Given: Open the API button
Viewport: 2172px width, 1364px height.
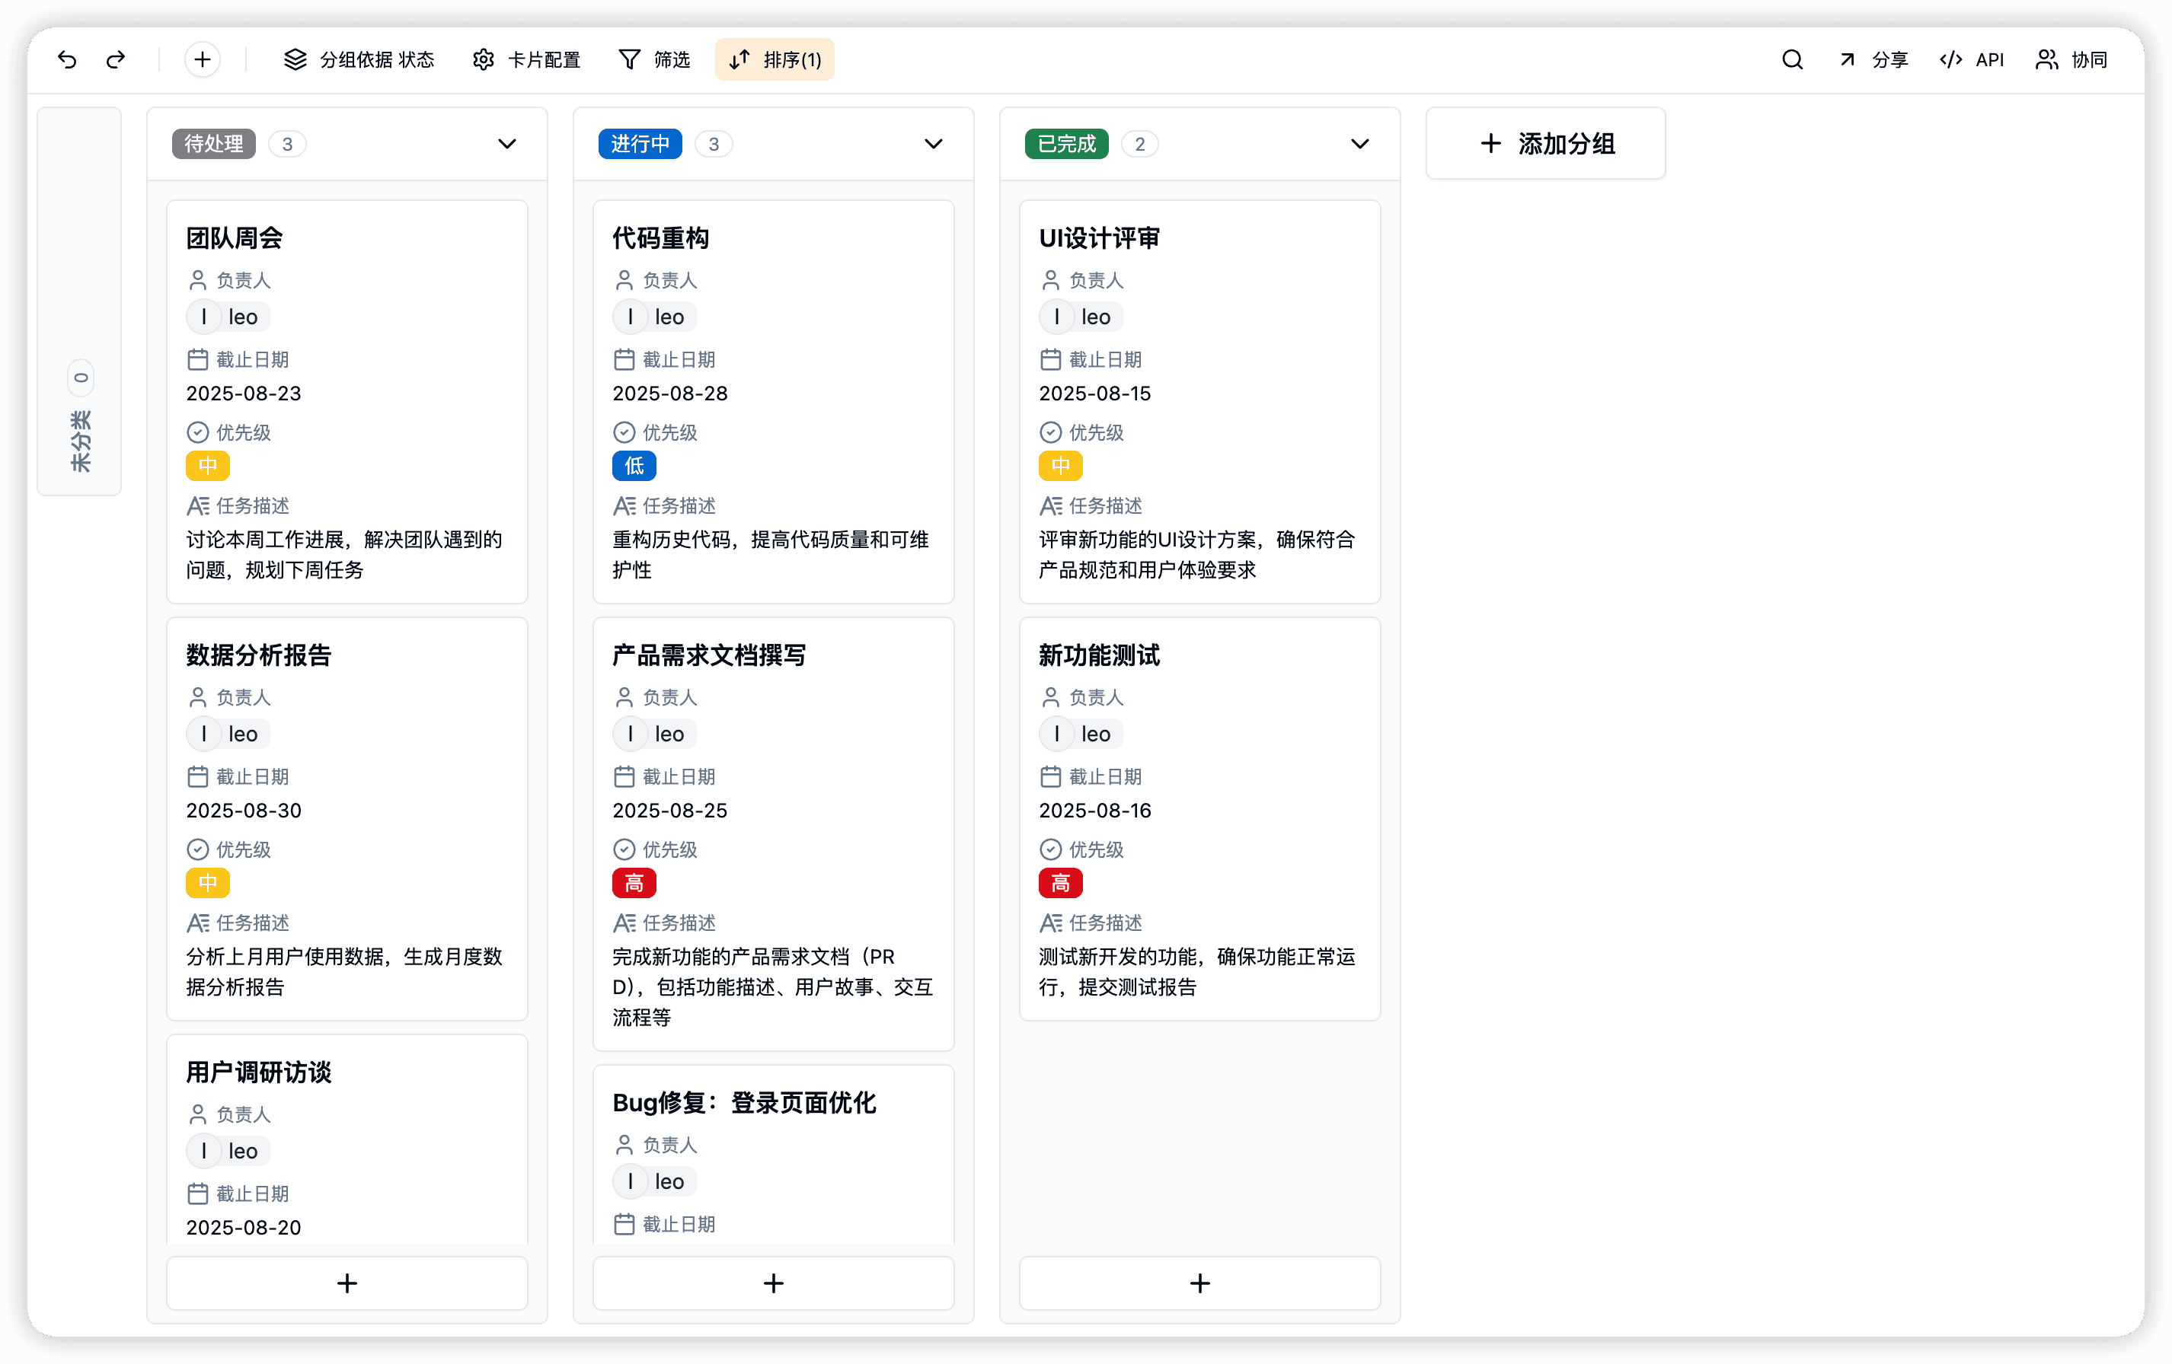Looking at the screenshot, I should (1972, 59).
